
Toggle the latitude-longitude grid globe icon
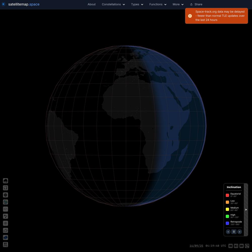(5, 195)
